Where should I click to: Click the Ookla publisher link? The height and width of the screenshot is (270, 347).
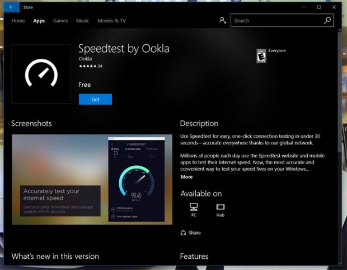(x=85, y=58)
